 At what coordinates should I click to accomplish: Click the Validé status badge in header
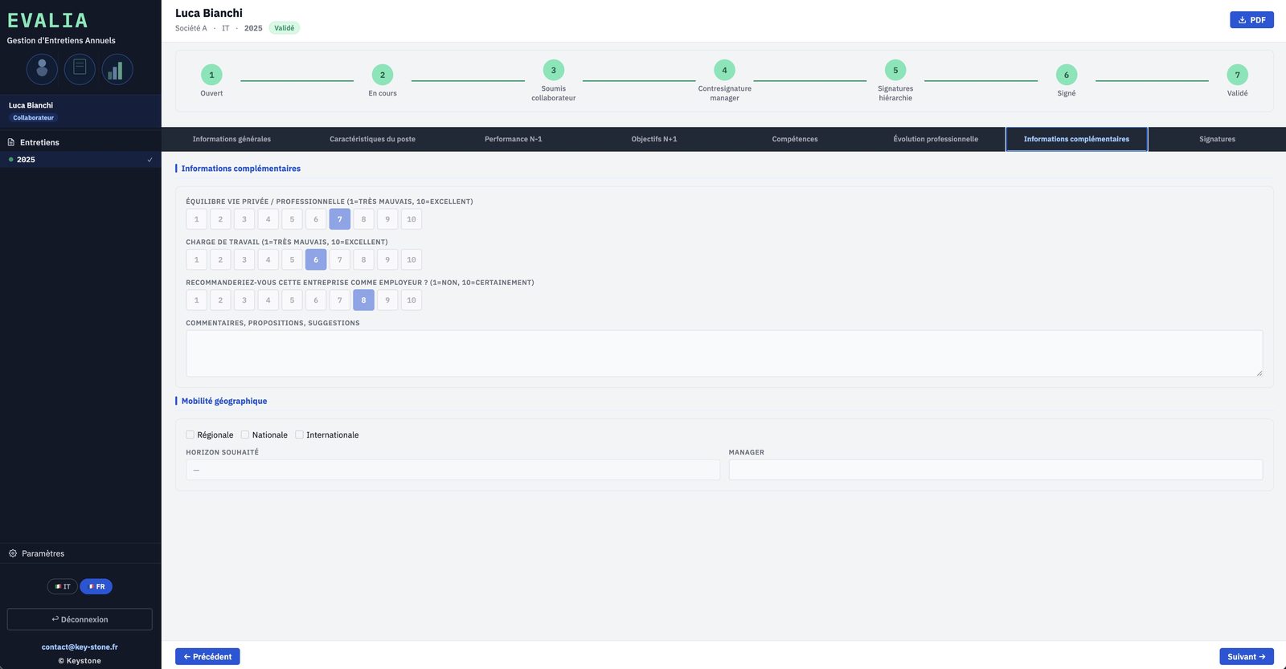[x=284, y=28]
